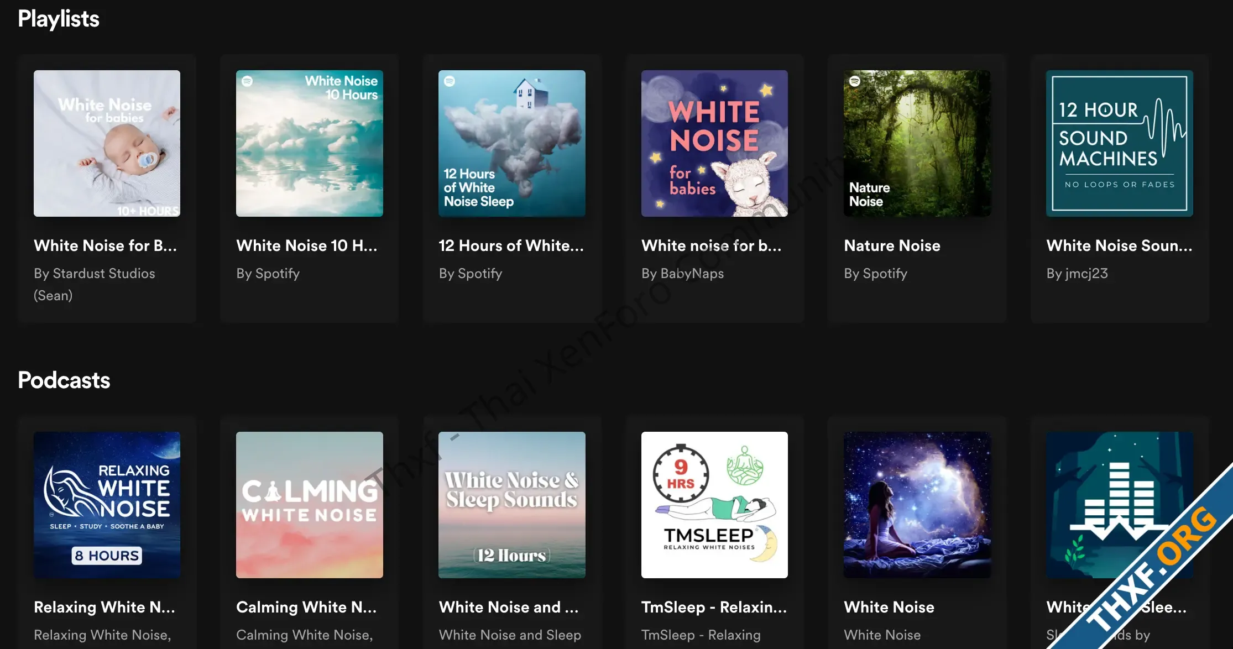1233x649 pixels.
Task: Open White Noise for Babies playlist cover
Action: 107,143
